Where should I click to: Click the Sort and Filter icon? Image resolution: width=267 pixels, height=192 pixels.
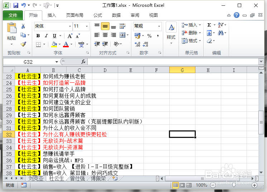(221, 25)
